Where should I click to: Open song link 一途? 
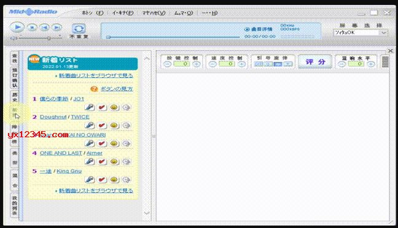tap(45, 171)
